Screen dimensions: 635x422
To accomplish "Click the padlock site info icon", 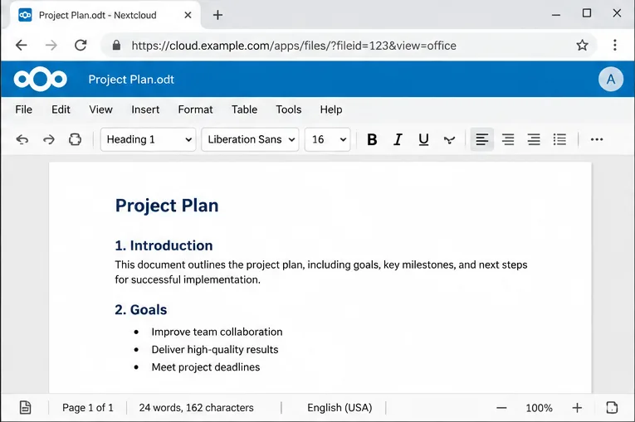I will (117, 46).
